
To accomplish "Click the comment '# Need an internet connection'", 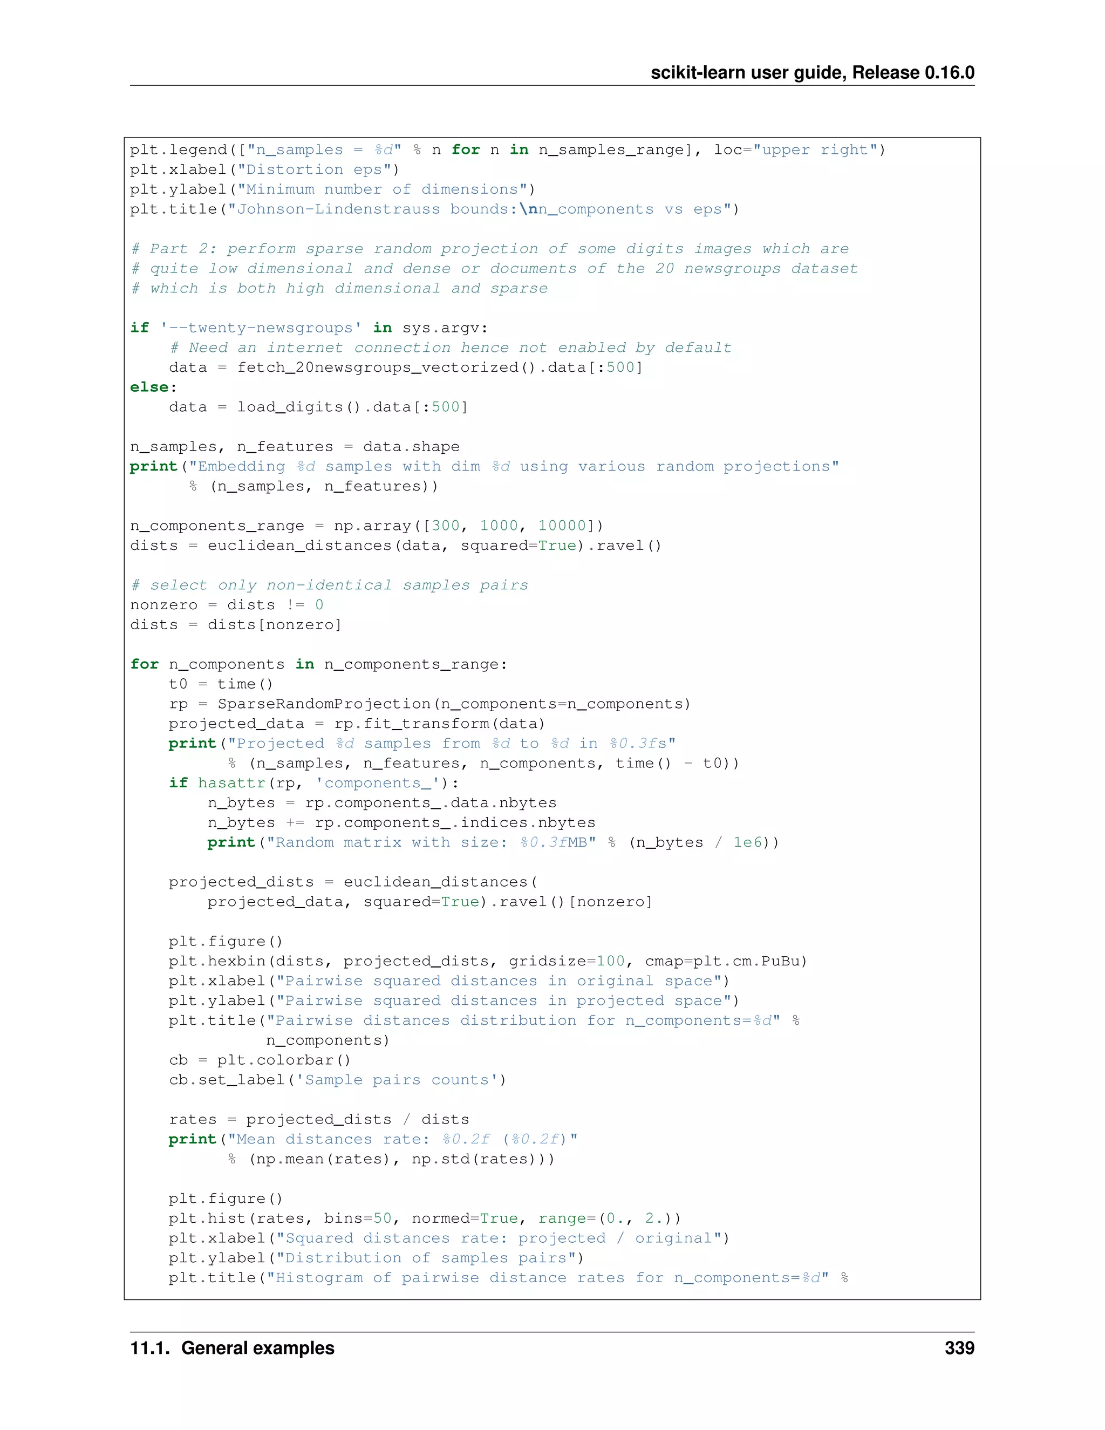I will click(x=451, y=348).
